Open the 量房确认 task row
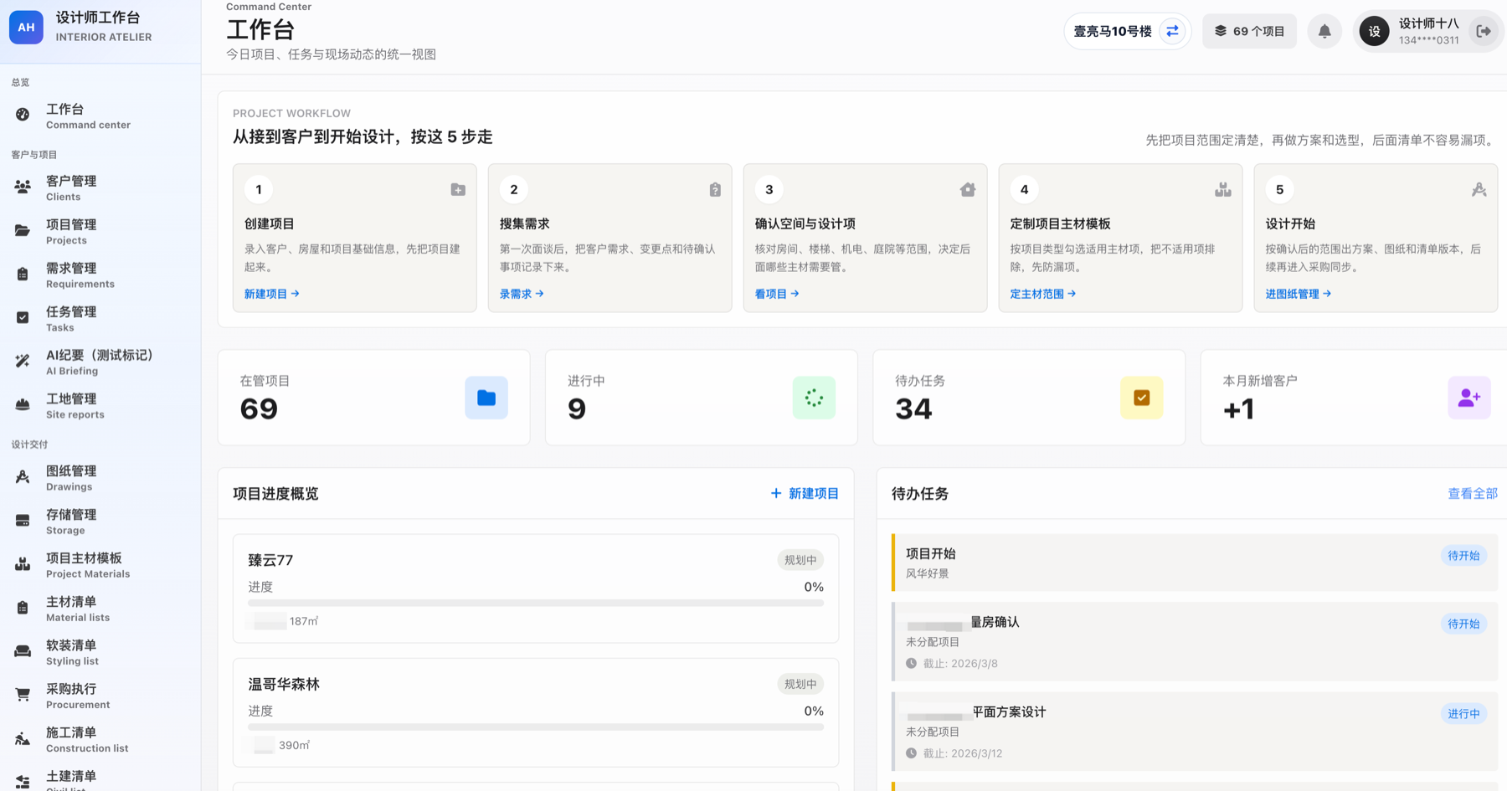Image resolution: width=1507 pixels, height=791 pixels. click(x=1195, y=642)
